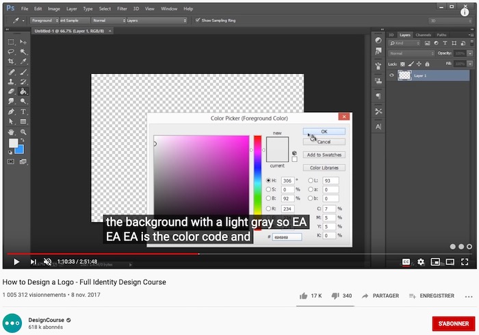479x335 pixels.
Task: Select the Rectangle shape tool
Action: click(x=23, y=122)
